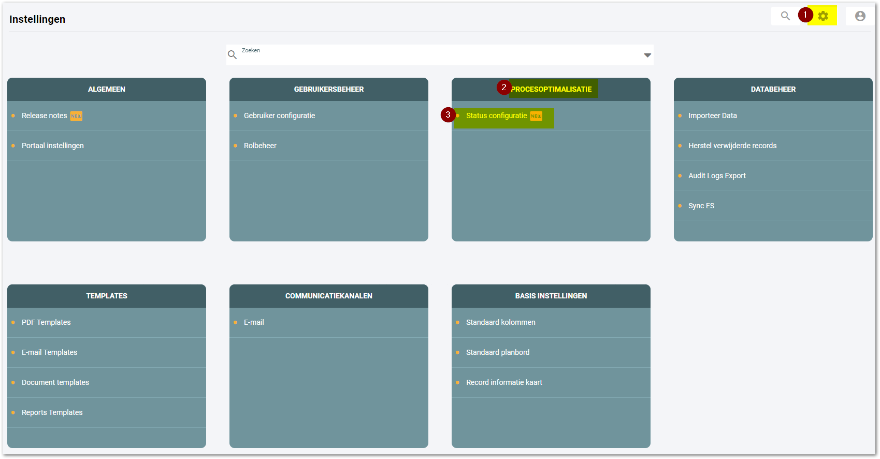Open Record informatie kaart

(x=504, y=382)
